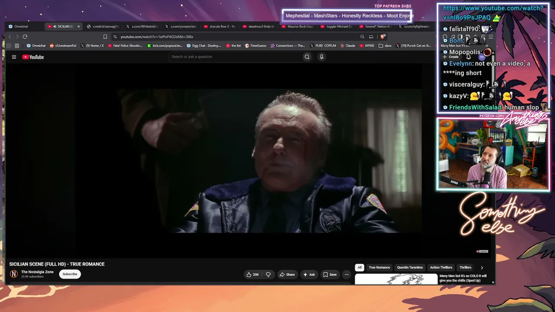Go forward with the browser forward arrow
The height and width of the screenshot is (312, 555).
coord(17,37)
